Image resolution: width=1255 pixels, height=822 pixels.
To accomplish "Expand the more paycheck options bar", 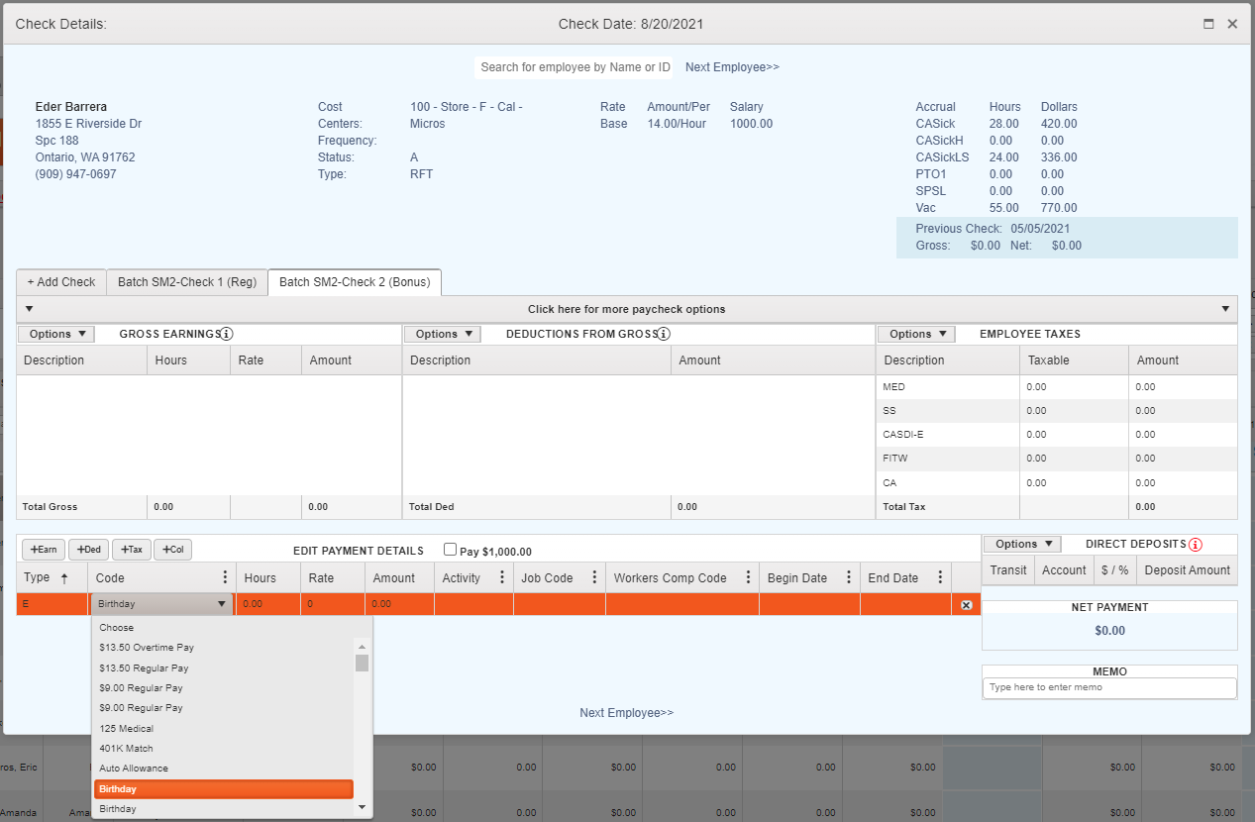I will click(627, 309).
